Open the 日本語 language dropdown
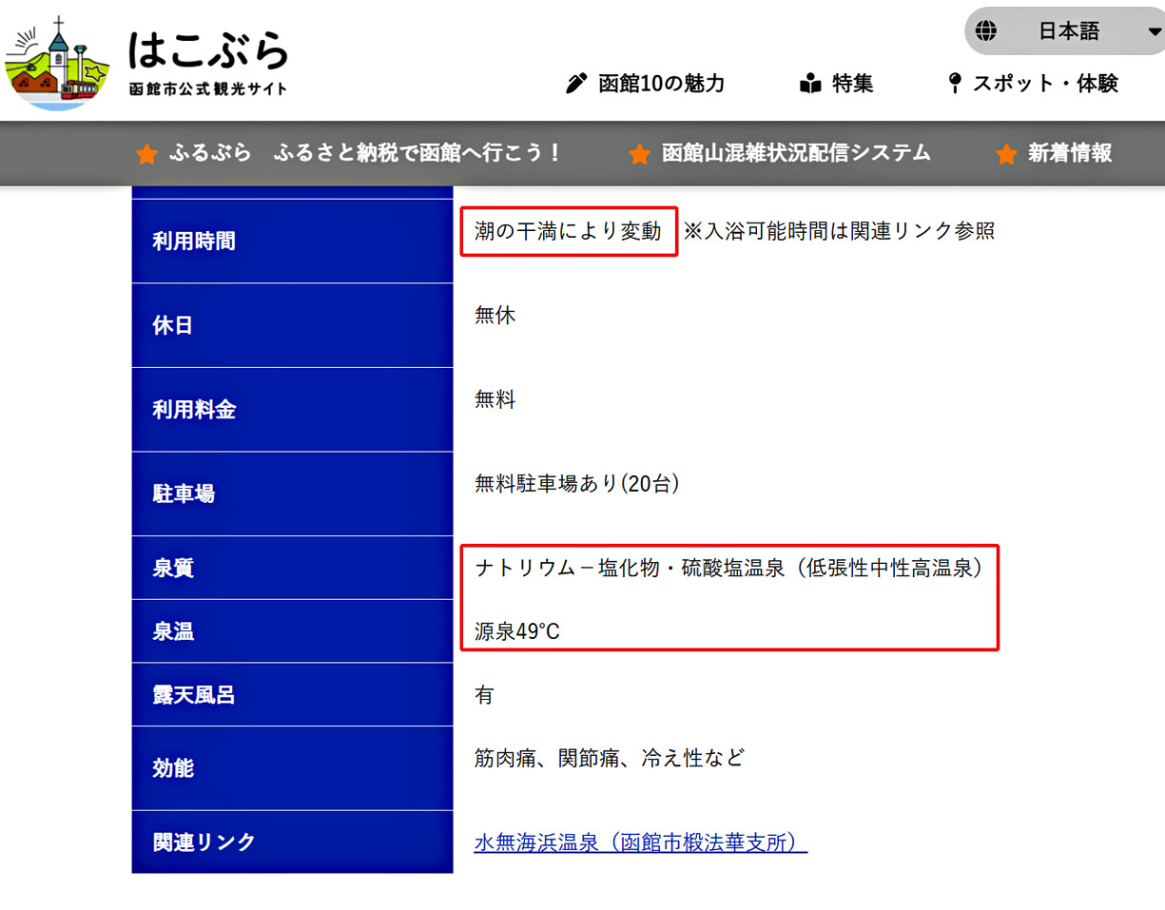 pyautogui.click(x=1068, y=31)
